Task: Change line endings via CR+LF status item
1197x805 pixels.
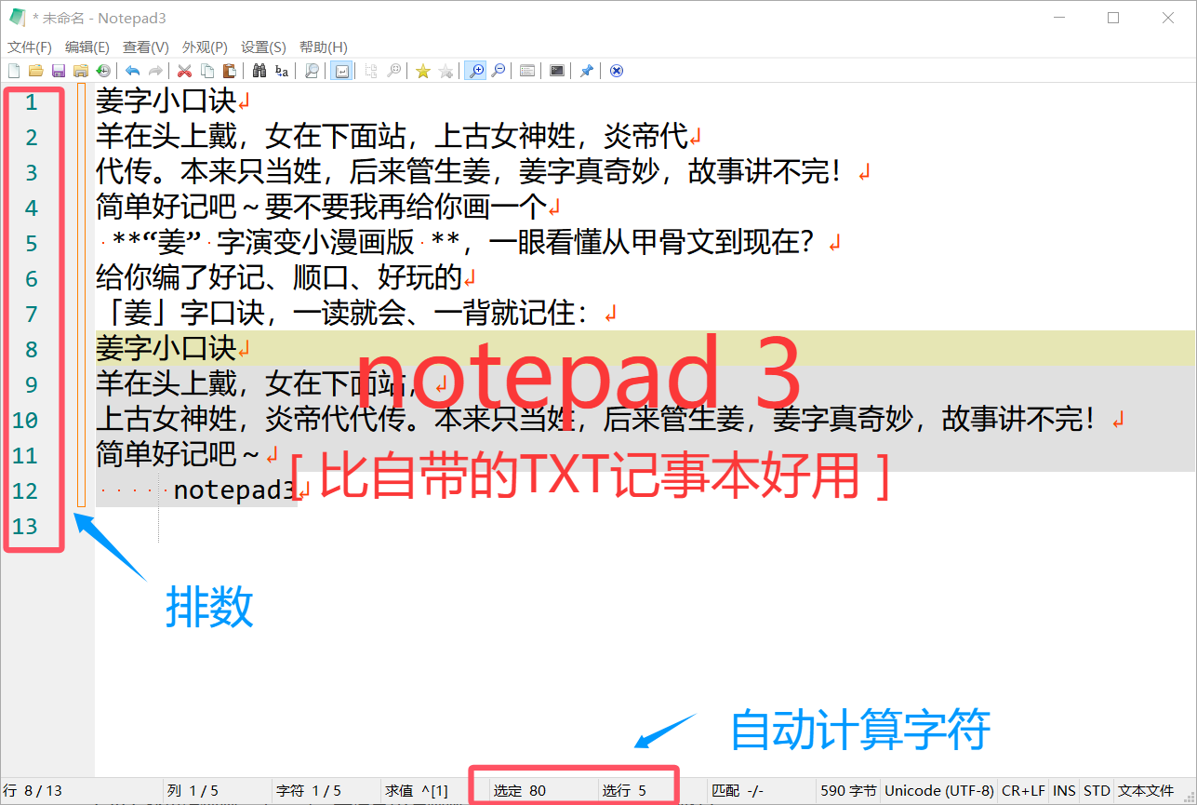Action: pos(1023,790)
